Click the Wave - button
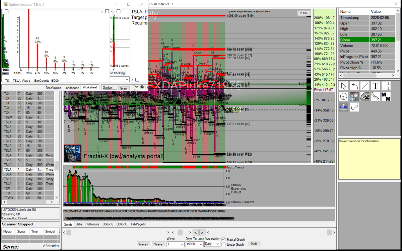Screen dimensions: 402x251 pyautogui.click(x=144, y=244)
